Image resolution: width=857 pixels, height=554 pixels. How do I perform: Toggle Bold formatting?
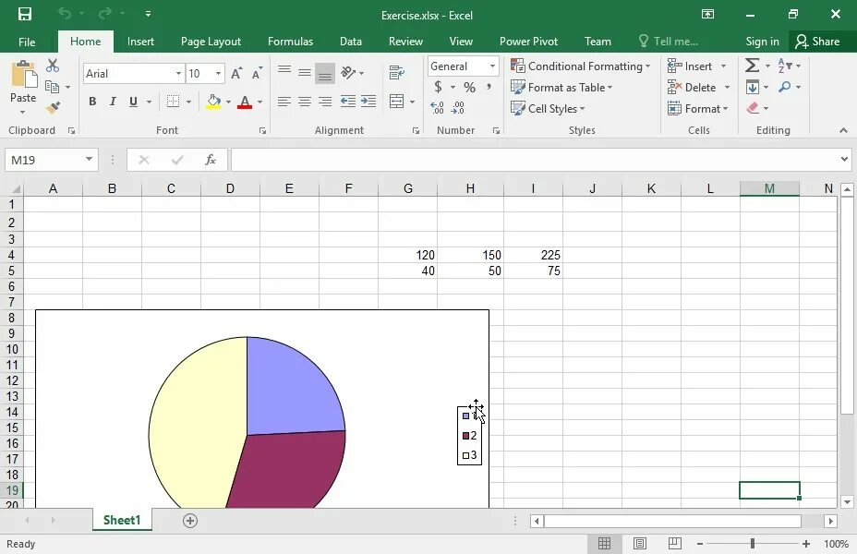pos(92,101)
